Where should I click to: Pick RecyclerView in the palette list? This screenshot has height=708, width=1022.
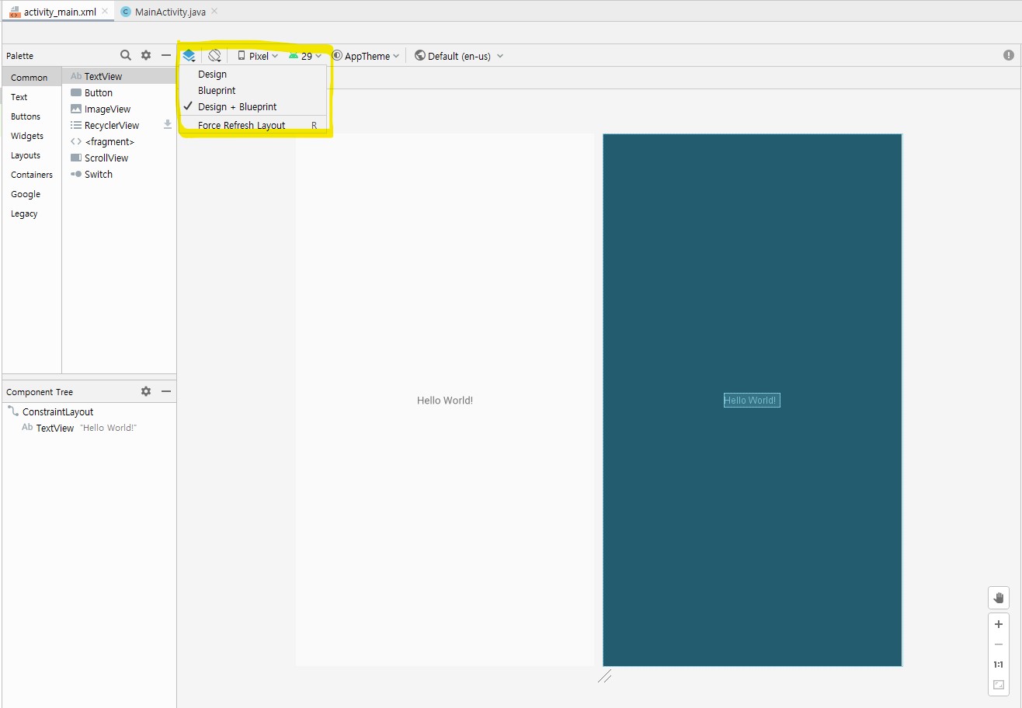(120, 125)
